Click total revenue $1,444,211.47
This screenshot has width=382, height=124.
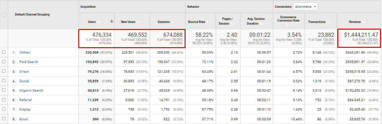tap(361, 35)
